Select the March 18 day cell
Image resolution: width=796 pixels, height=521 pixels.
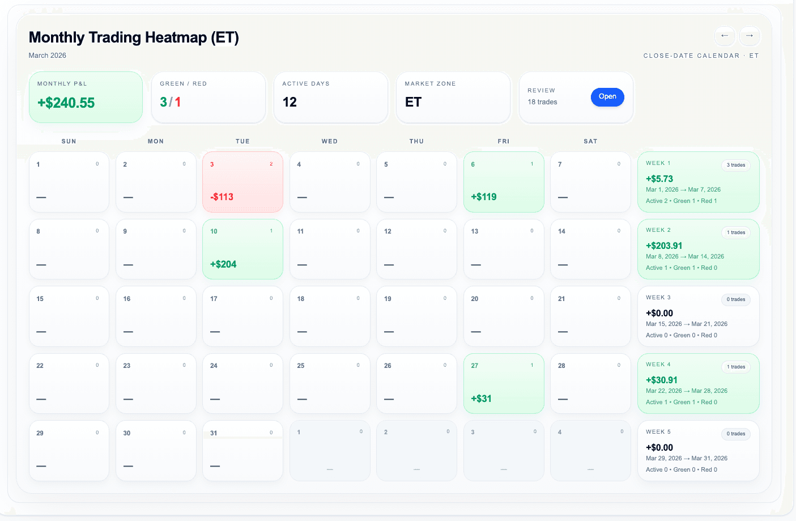(x=330, y=316)
